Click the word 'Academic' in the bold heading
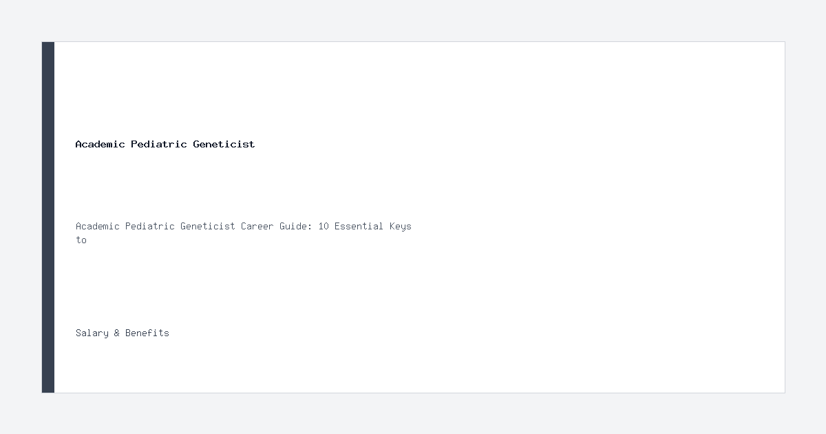The height and width of the screenshot is (434, 826). coord(100,144)
